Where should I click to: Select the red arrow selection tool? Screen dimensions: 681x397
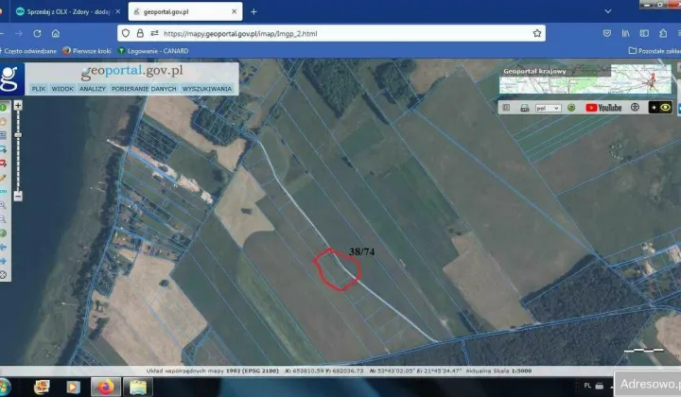3,164
